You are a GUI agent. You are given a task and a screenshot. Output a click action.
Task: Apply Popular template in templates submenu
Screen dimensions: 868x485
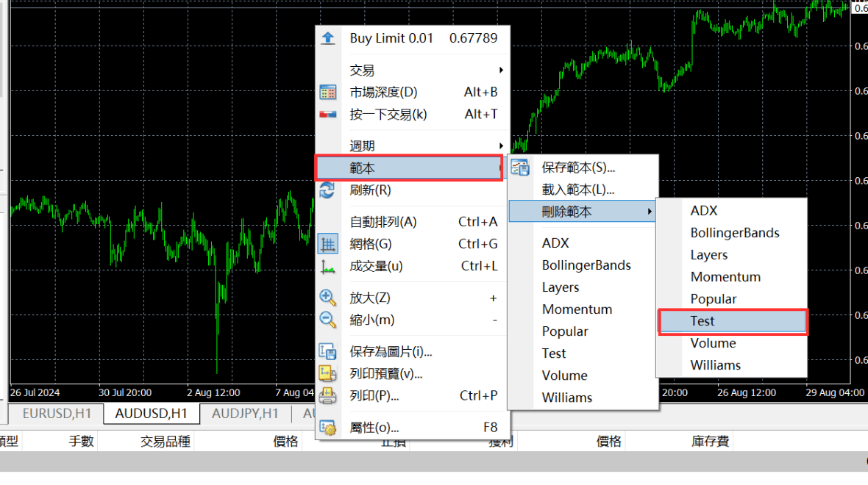click(x=583, y=331)
